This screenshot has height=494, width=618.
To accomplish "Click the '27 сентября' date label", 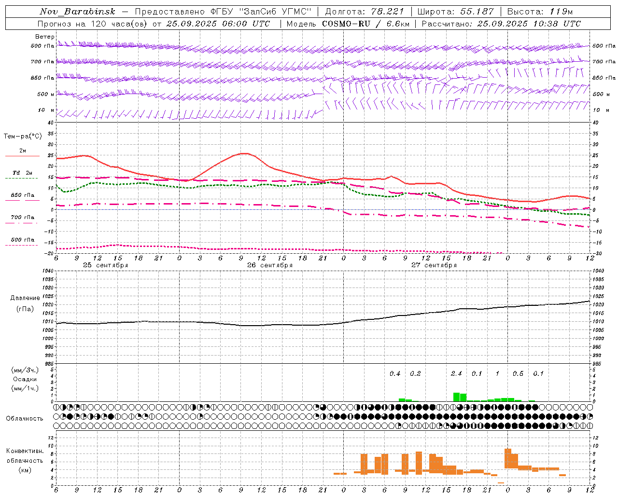I will (x=434, y=265).
